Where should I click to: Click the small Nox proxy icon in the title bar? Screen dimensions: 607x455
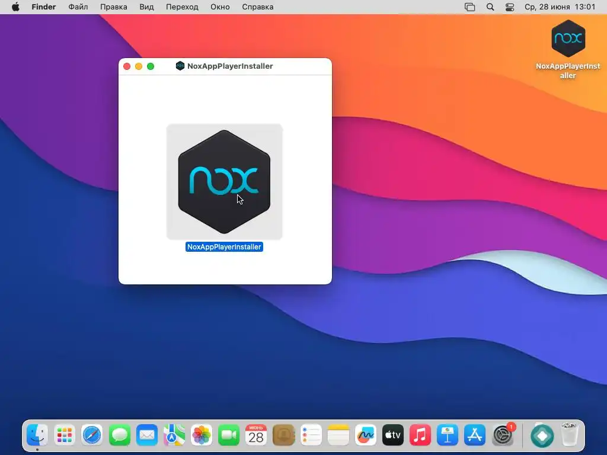(x=180, y=66)
